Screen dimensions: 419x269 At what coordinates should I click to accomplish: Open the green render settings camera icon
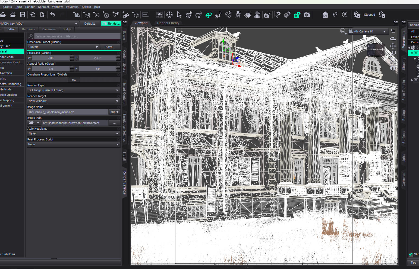(297, 15)
